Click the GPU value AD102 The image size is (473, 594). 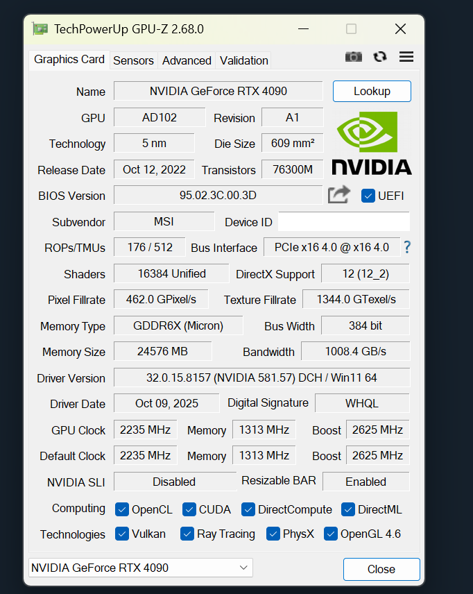(160, 117)
